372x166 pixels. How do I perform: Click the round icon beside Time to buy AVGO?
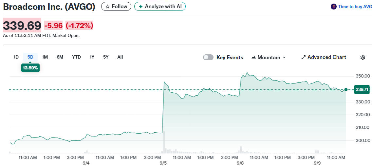coord(333,7)
